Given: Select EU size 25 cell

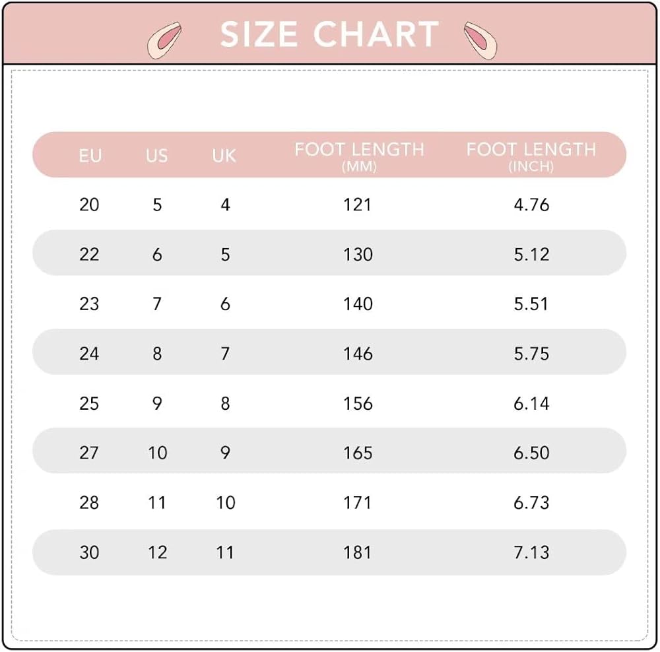Looking at the screenshot, I should pyautogui.click(x=89, y=403).
